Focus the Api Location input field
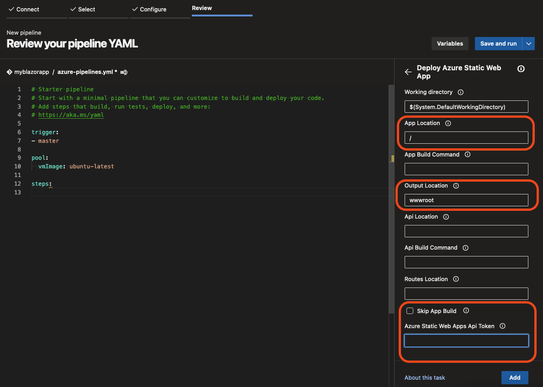 coord(466,231)
